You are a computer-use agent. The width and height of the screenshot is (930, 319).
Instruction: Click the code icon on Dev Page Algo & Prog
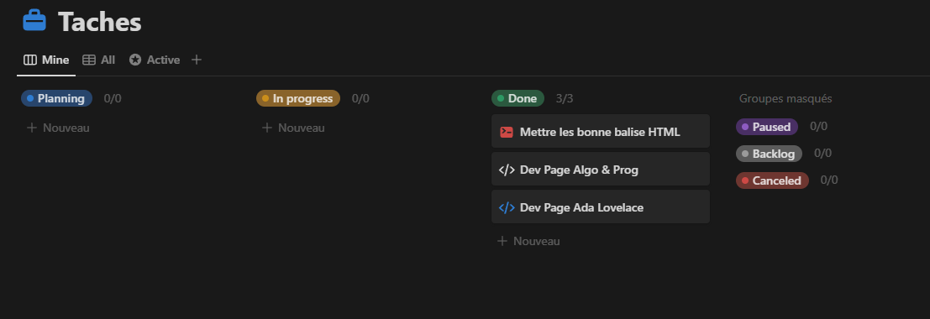pos(507,170)
